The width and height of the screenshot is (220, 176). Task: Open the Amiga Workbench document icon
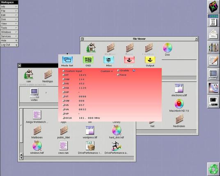pos(37,115)
